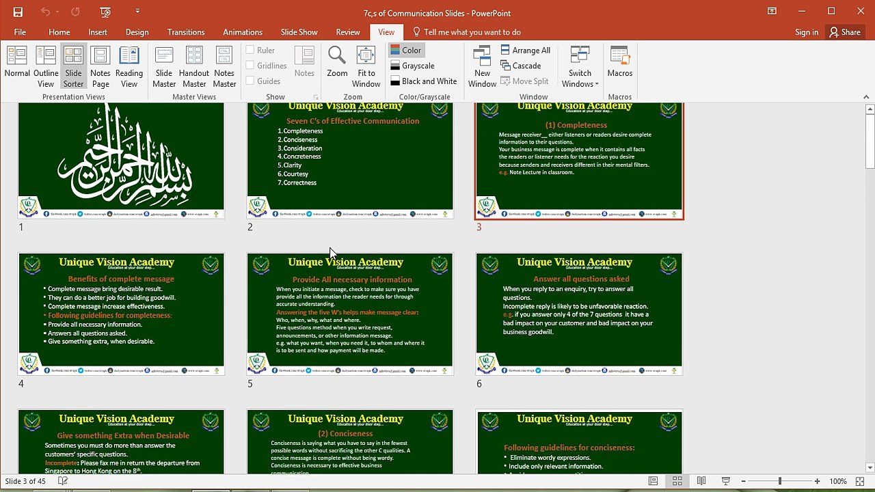Switch to Animations tab
This screenshot has height=492, width=875.
243,32
